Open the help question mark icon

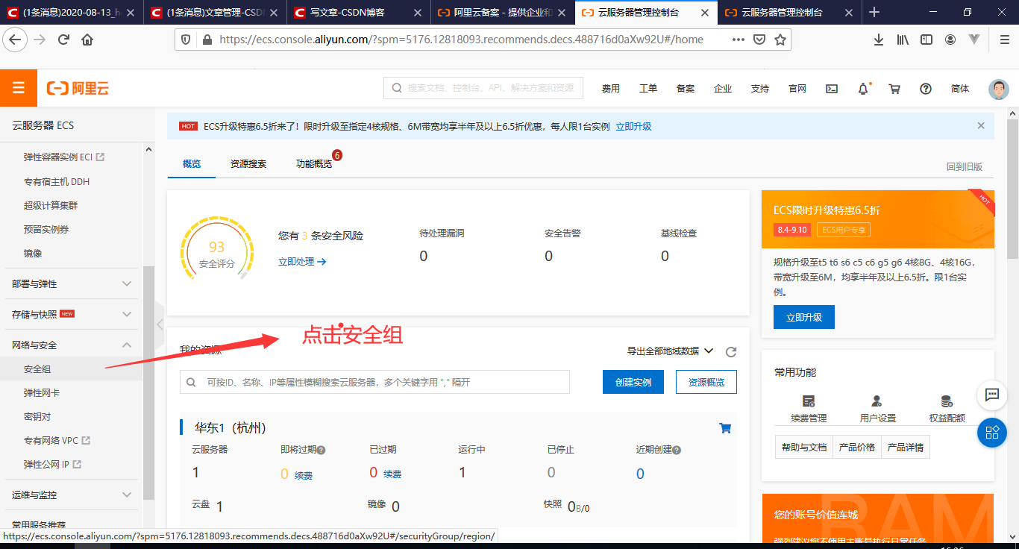926,89
